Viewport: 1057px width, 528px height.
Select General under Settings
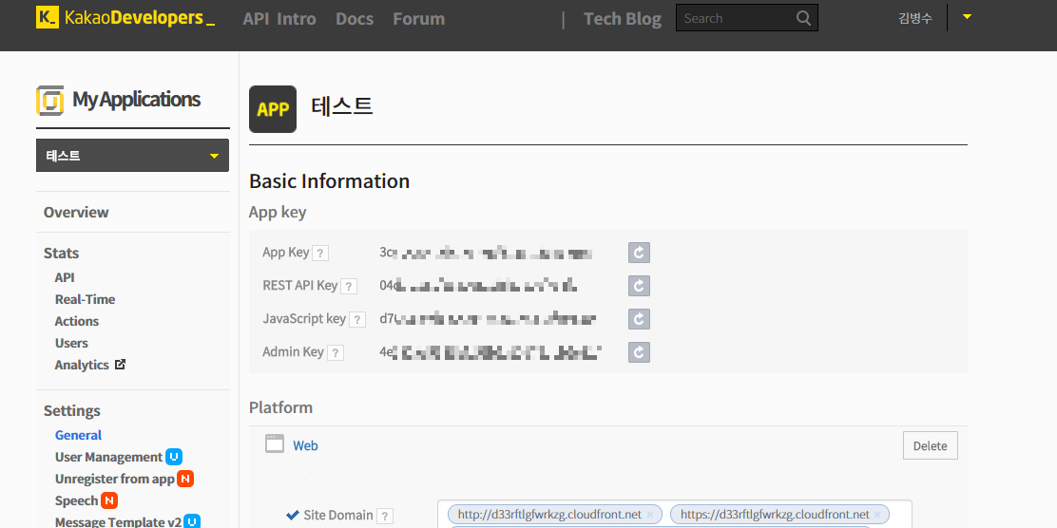(x=78, y=435)
